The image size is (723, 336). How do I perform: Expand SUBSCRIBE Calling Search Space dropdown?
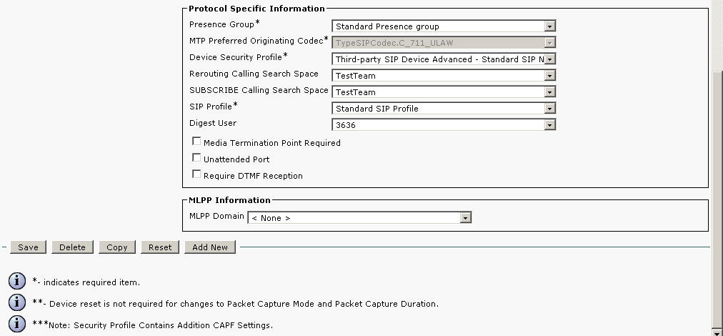coord(549,92)
